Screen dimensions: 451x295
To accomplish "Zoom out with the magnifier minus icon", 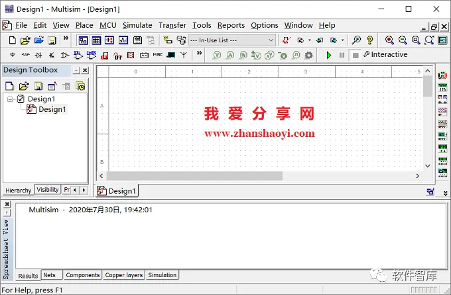I will coord(403,40).
